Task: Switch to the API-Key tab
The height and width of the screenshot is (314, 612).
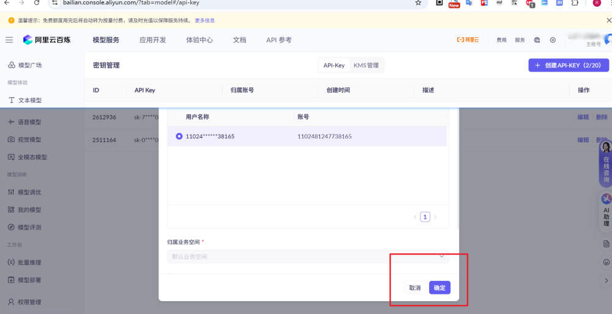Action: point(334,65)
